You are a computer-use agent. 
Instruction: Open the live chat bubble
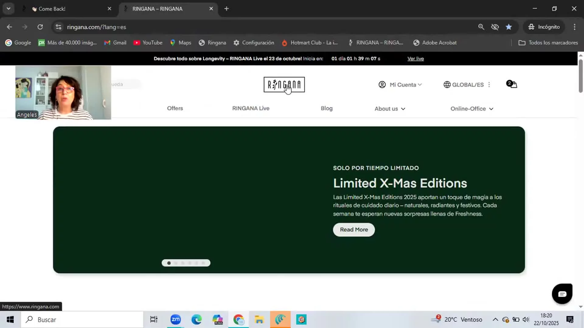(x=562, y=294)
